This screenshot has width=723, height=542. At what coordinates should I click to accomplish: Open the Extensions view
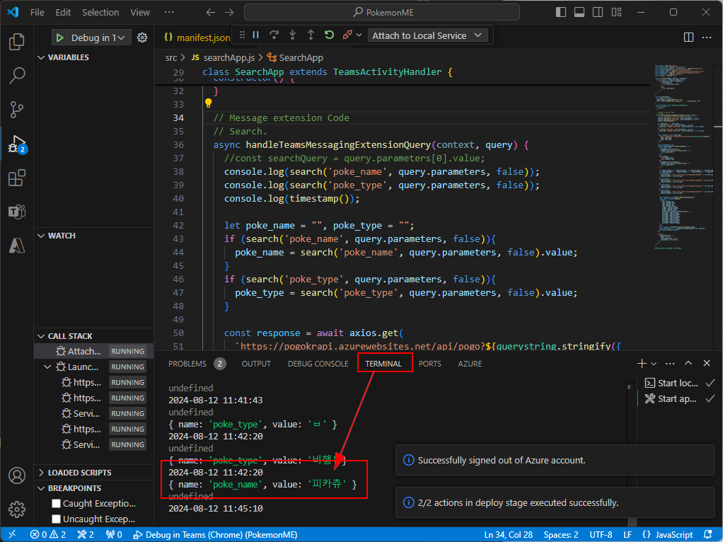tap(17, 178)
